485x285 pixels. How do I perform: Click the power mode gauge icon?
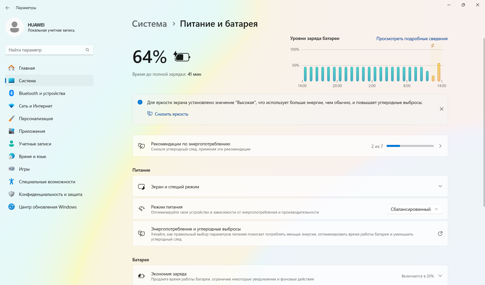(x=141, y=209)
